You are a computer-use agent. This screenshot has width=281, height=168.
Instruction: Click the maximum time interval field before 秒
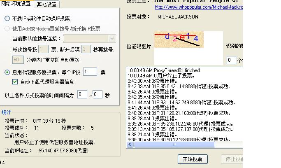(98, 95)
